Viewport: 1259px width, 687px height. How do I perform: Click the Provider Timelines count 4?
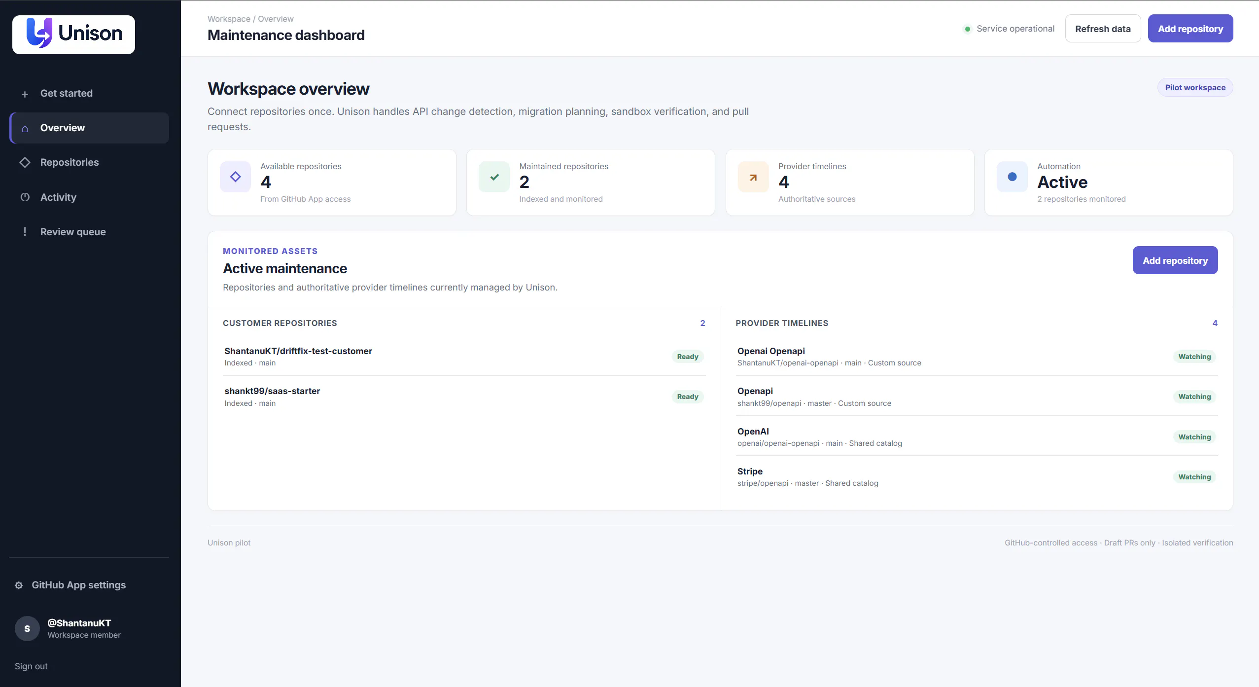tap(1215, 323)
